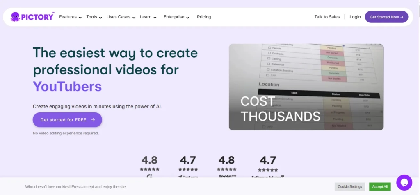Click the Software Advice logo
The image size is (420, 195).
[267, 177]
